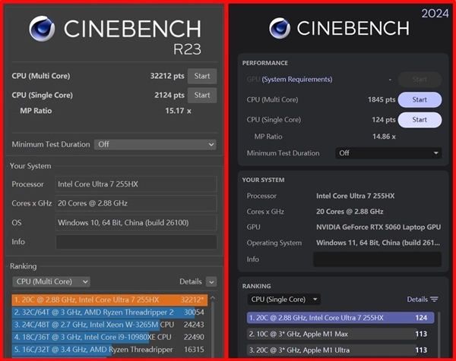Open 2024 ranking CPU (Single Core) dropdown
This screenshot has width=456, height=361.
(x=284, y=300)
